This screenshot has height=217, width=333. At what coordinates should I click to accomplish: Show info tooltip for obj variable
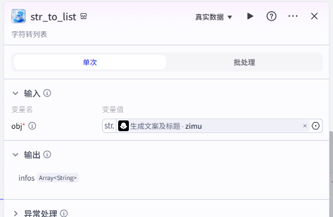pyautogui.click(x=32, y=126)
